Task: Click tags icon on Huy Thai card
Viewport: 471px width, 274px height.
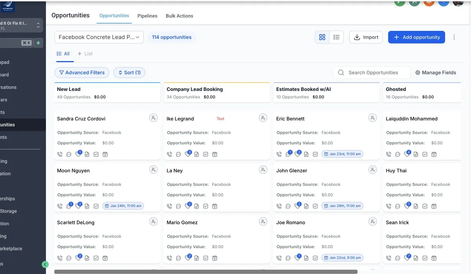Action: click(407, 206)
